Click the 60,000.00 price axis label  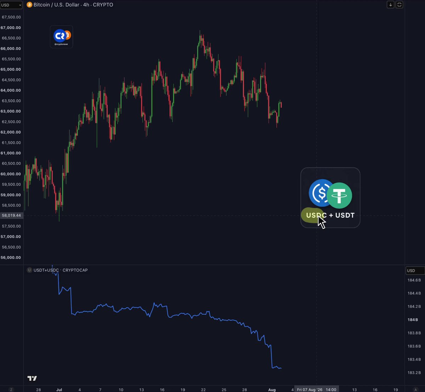(x=11, y=174)
